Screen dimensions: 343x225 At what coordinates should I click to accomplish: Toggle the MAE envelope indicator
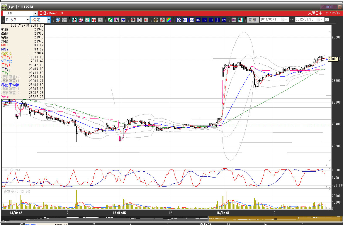coord(198,20)
